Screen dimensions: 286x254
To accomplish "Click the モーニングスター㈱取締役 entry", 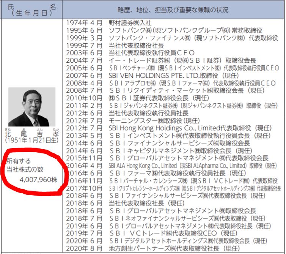I will coord(154,121).
